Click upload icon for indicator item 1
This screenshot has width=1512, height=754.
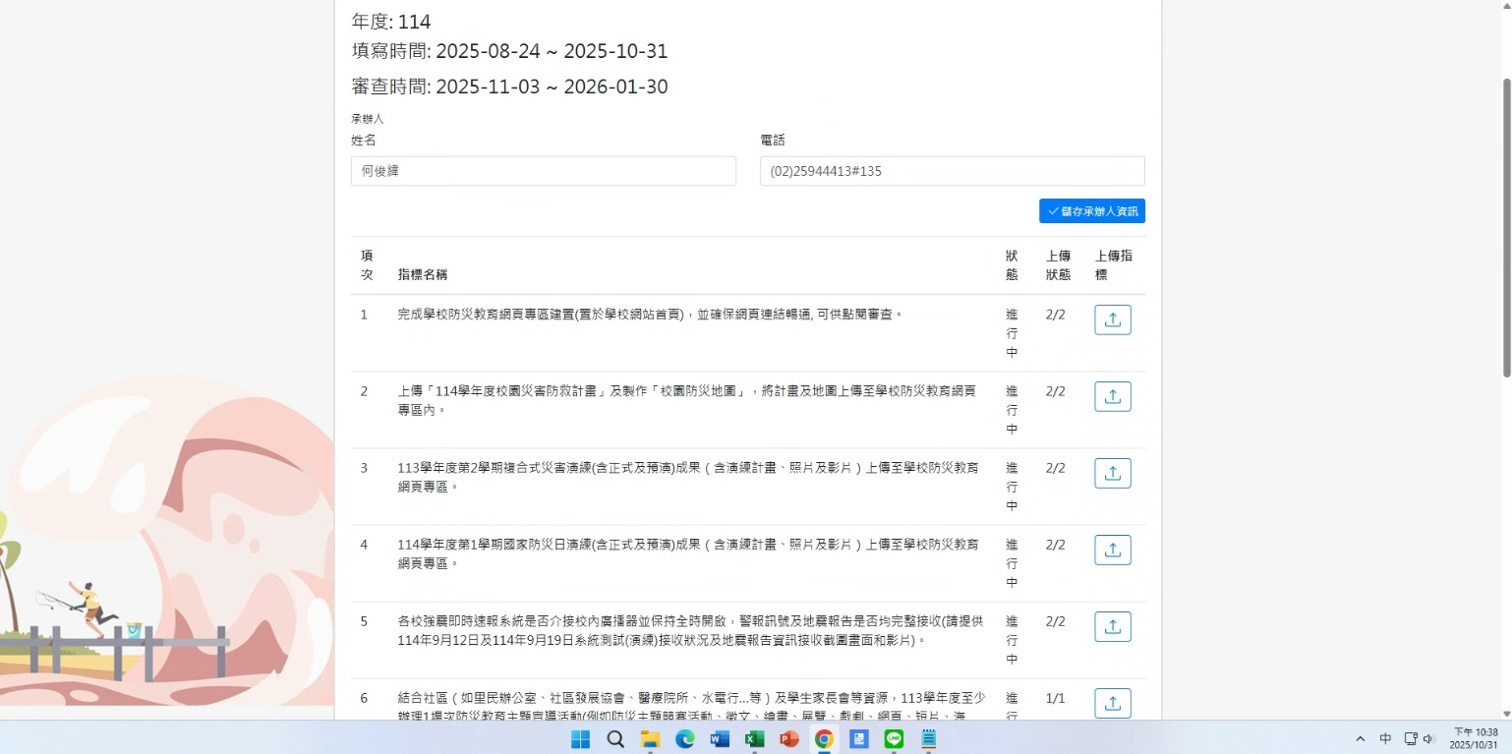pos(1112,319)
